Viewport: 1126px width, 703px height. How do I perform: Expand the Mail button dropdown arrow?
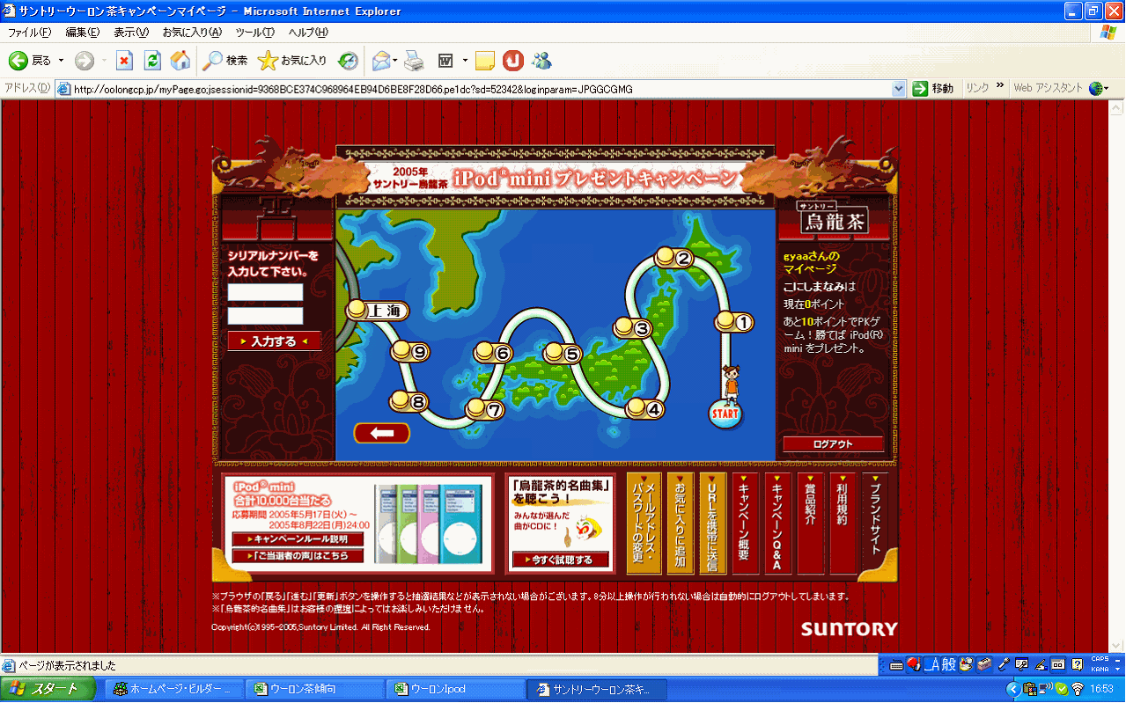(395, 61)
